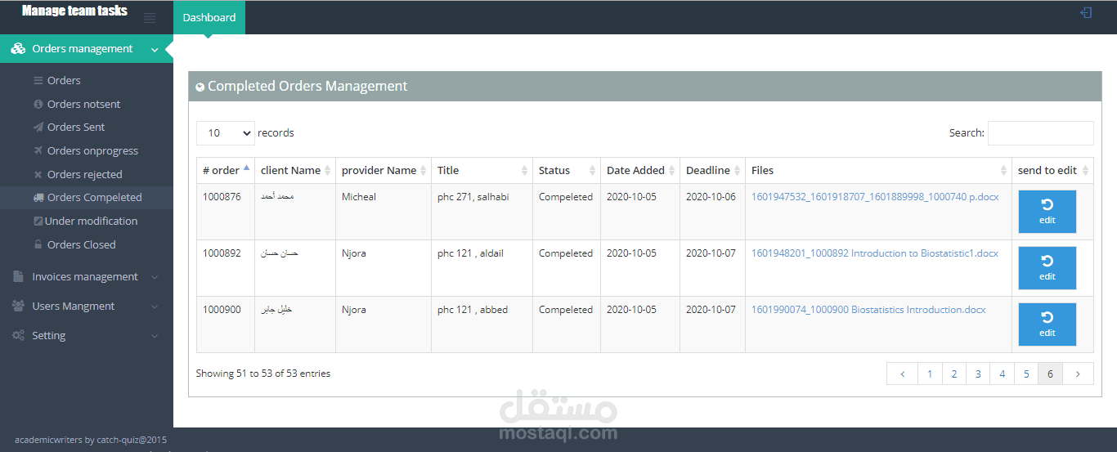Click the Search input field
This screenshot has width=1117, height=452.
click(x=1041, y=133)
